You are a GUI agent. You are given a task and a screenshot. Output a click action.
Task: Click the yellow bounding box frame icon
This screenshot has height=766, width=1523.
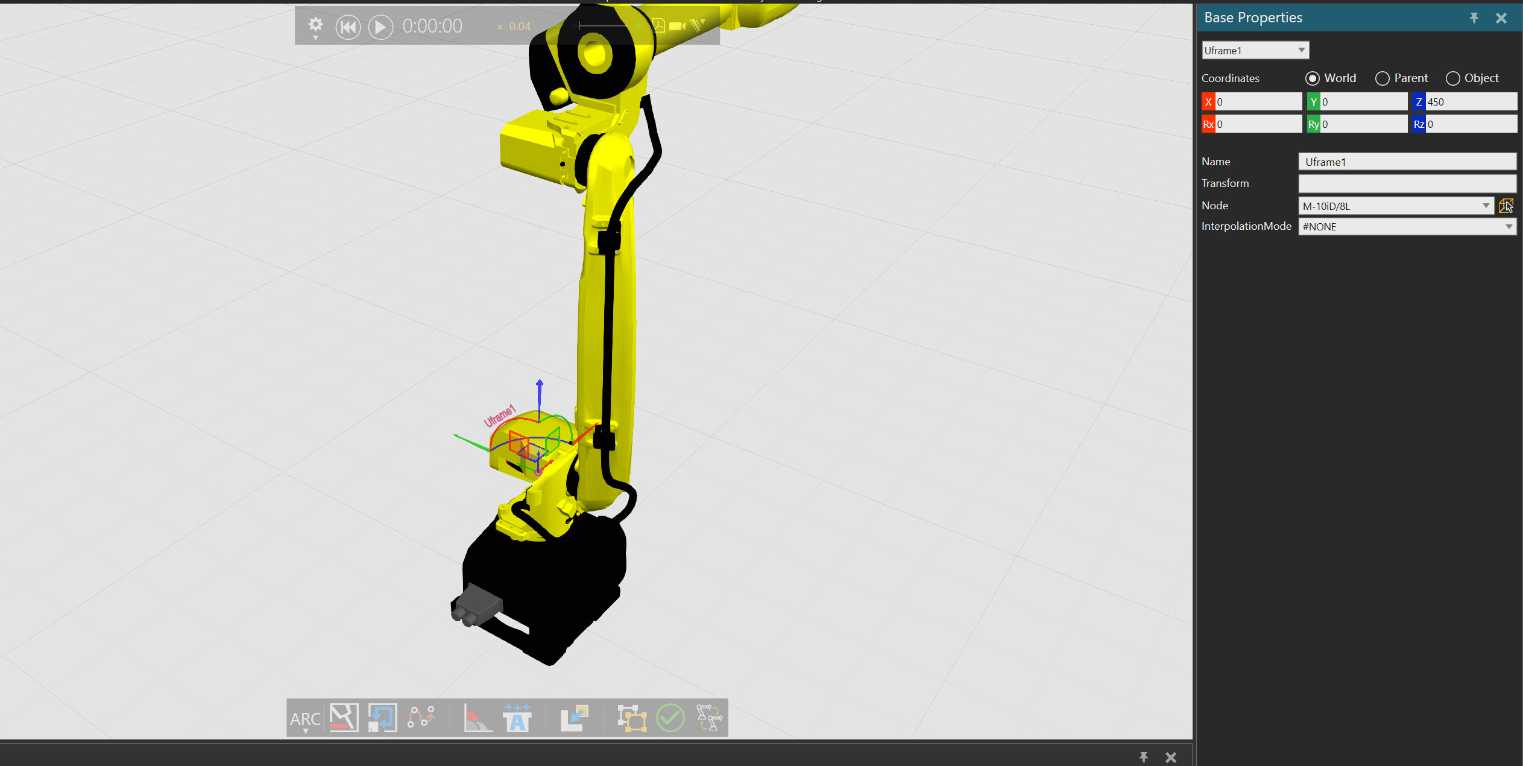click(x=631, y=718)
